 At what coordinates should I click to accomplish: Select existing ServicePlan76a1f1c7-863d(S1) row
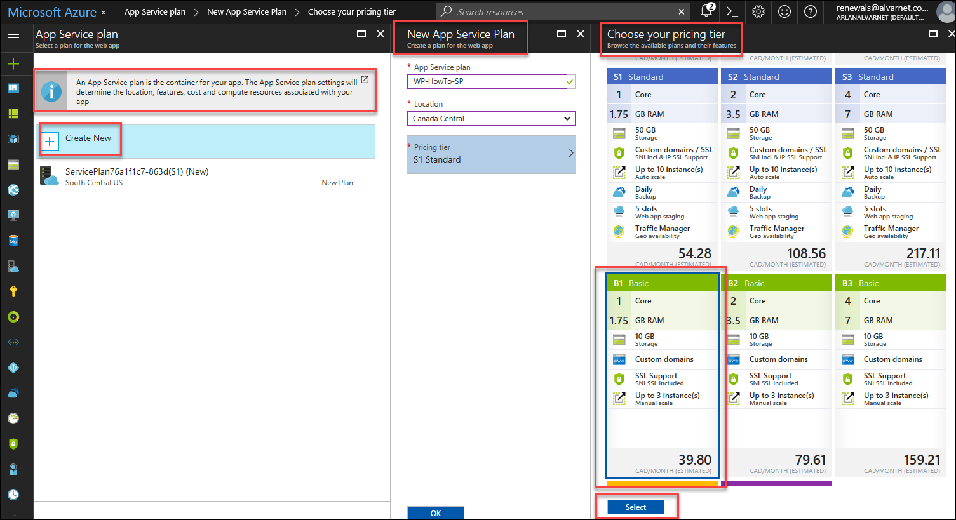click(x=205, y=176)
